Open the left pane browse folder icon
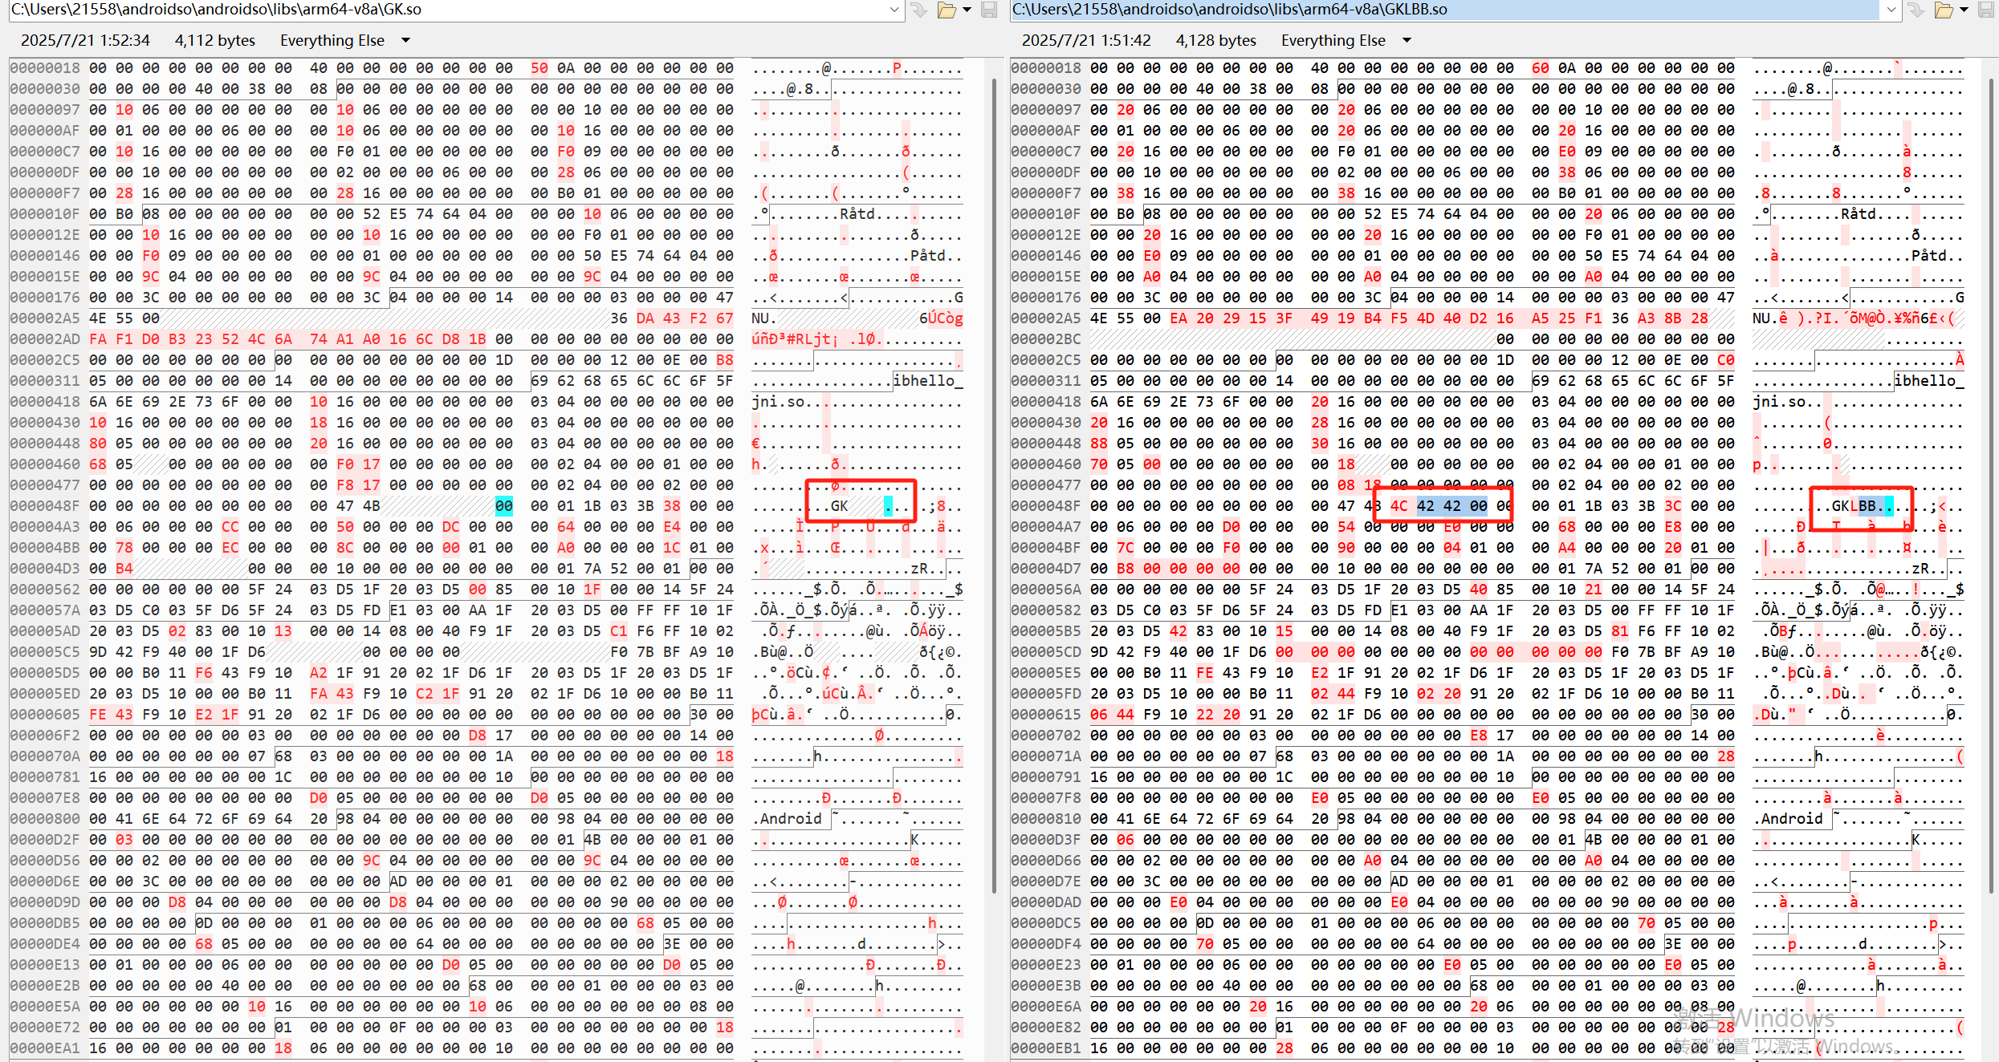This screenshot has height=1062, width=1999. coord(947,10)
